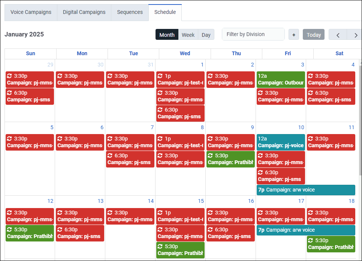
Task: Click the Today button
Action: pyautogui.click(x=314, y=35)
